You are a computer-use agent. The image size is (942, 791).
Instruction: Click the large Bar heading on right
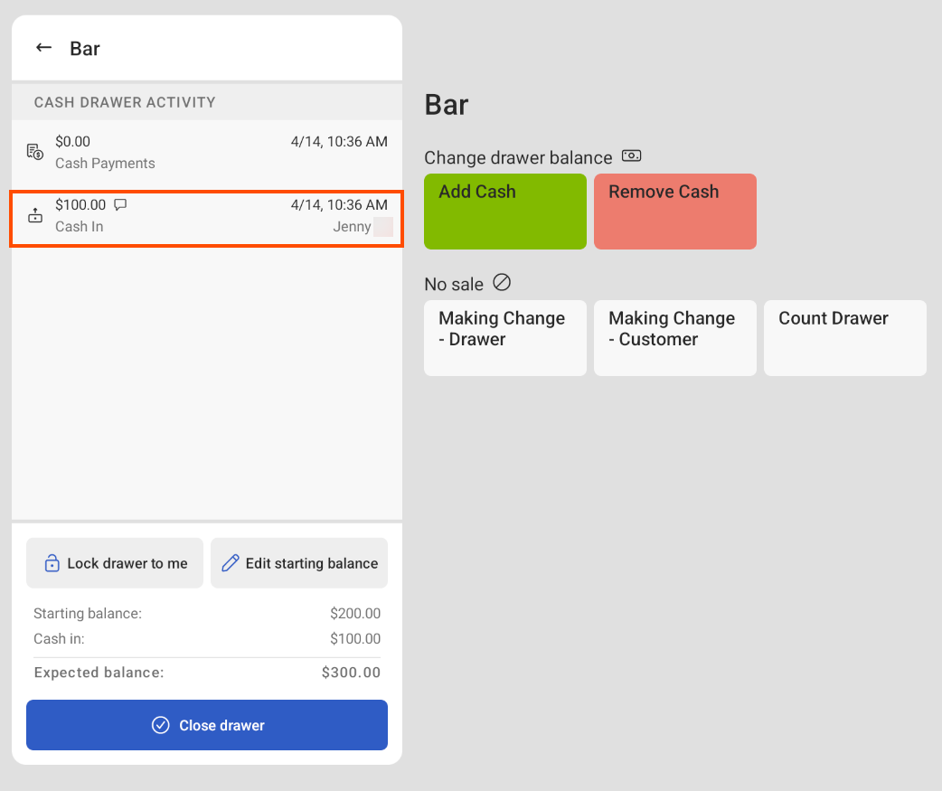click(447, 105)
